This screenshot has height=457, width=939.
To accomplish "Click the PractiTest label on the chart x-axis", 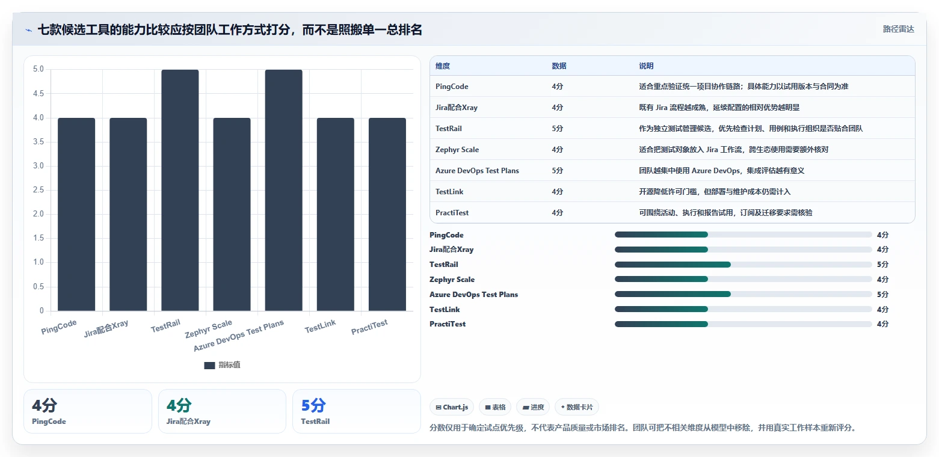I will tap(369, 328).
